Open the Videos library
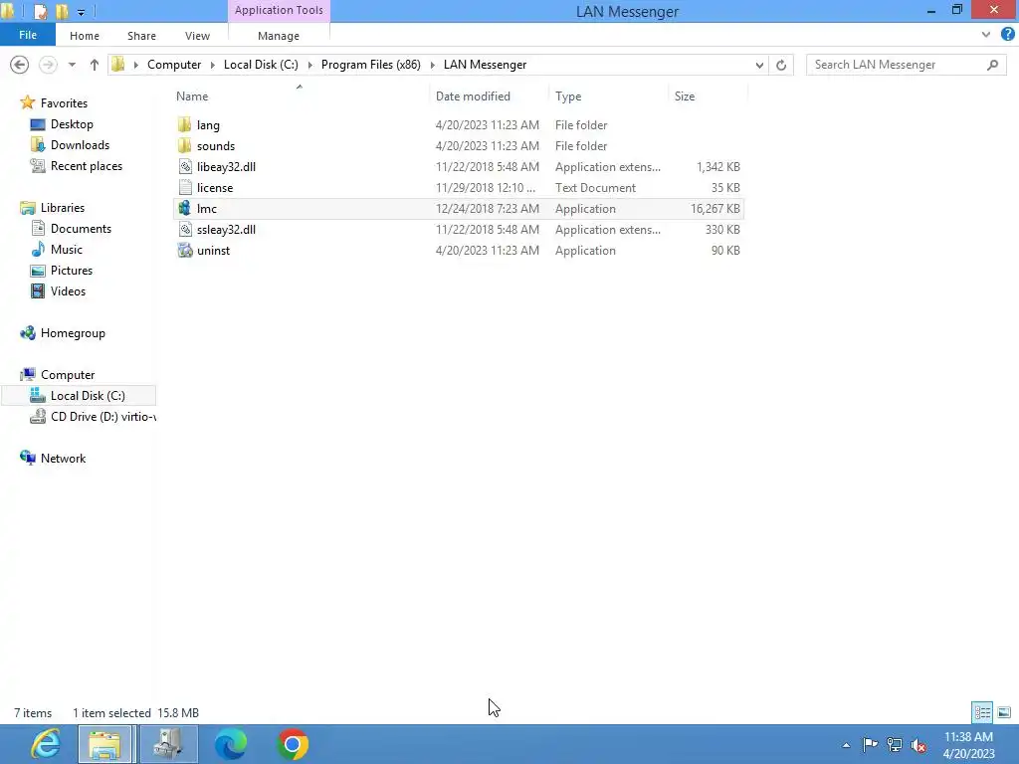The image size is (1019, 764). point(69,291)
